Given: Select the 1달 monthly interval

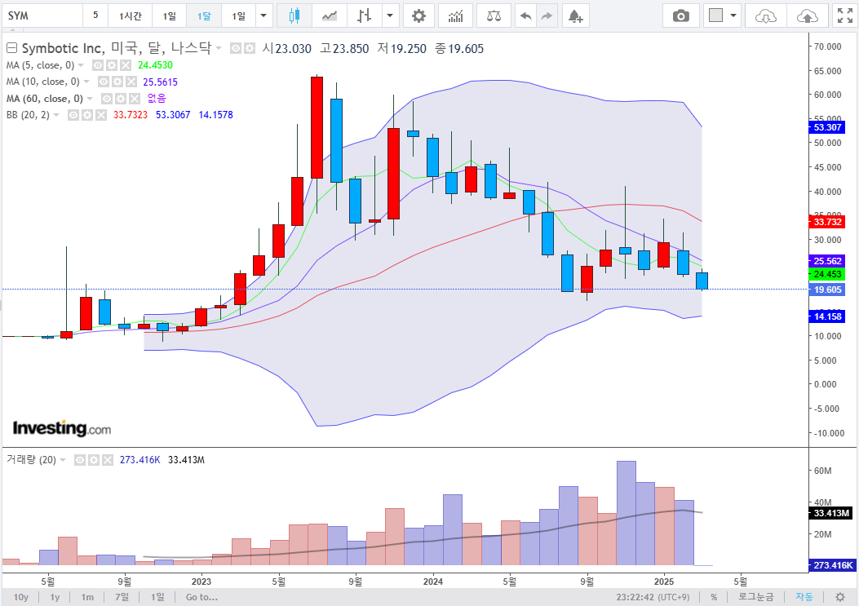Looking at the screenshot, I should (x=204, y=15).
